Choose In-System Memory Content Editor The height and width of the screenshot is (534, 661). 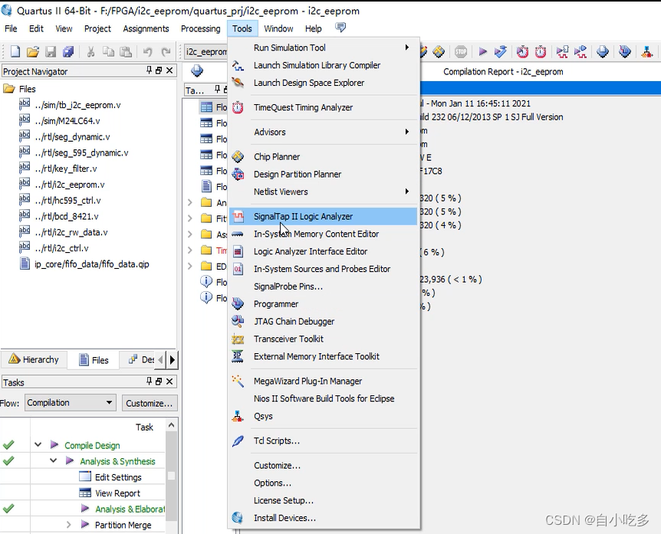click(x=324, y=234)
